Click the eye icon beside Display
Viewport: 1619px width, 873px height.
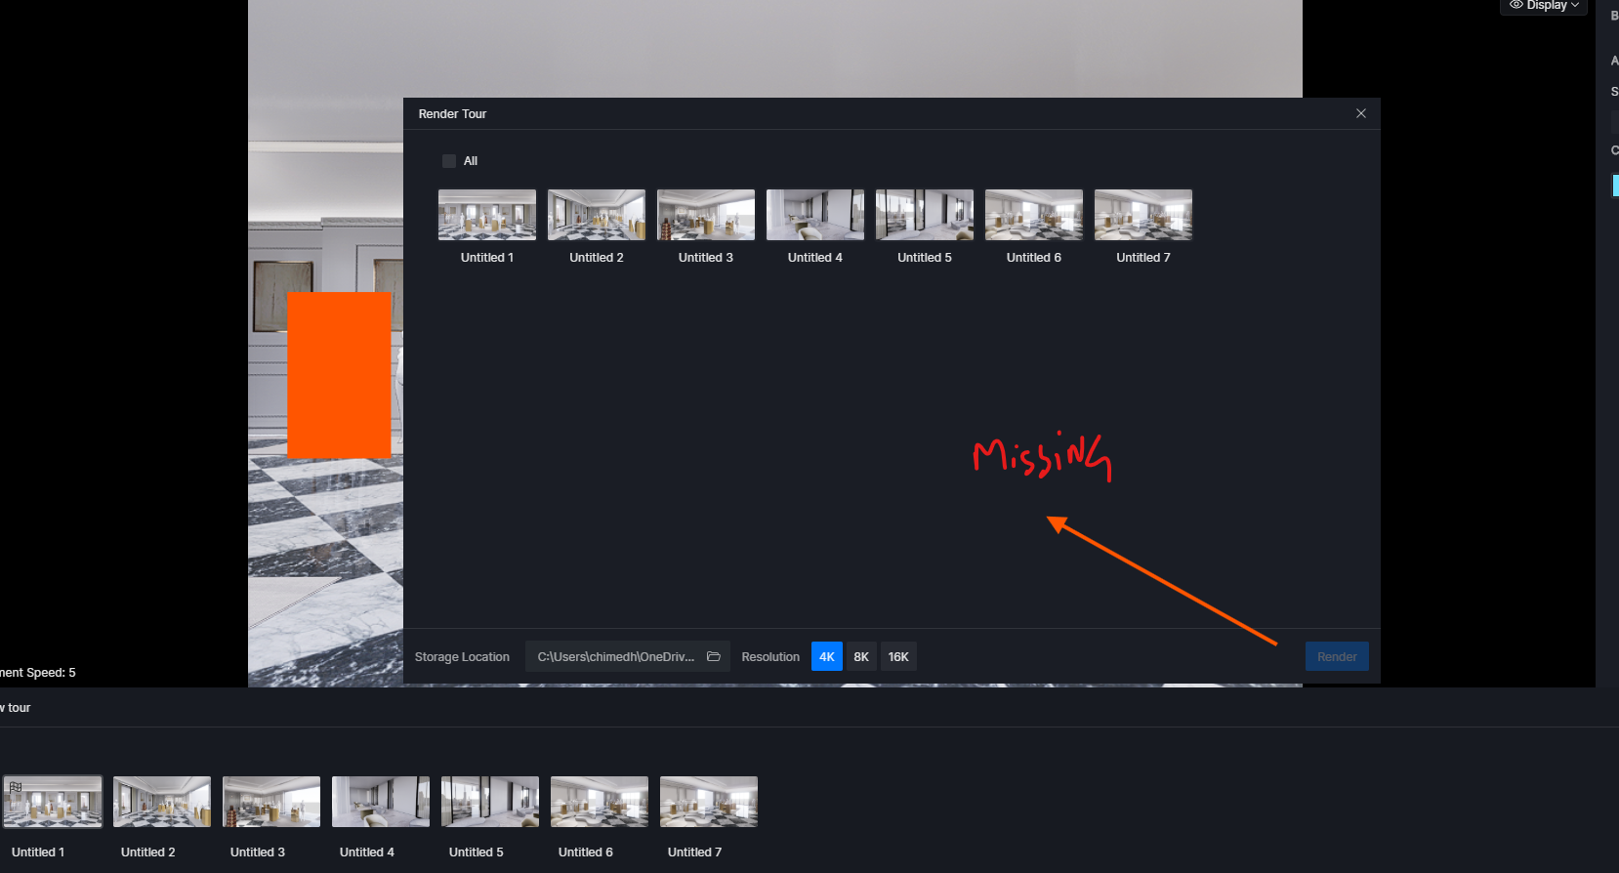1515,5
